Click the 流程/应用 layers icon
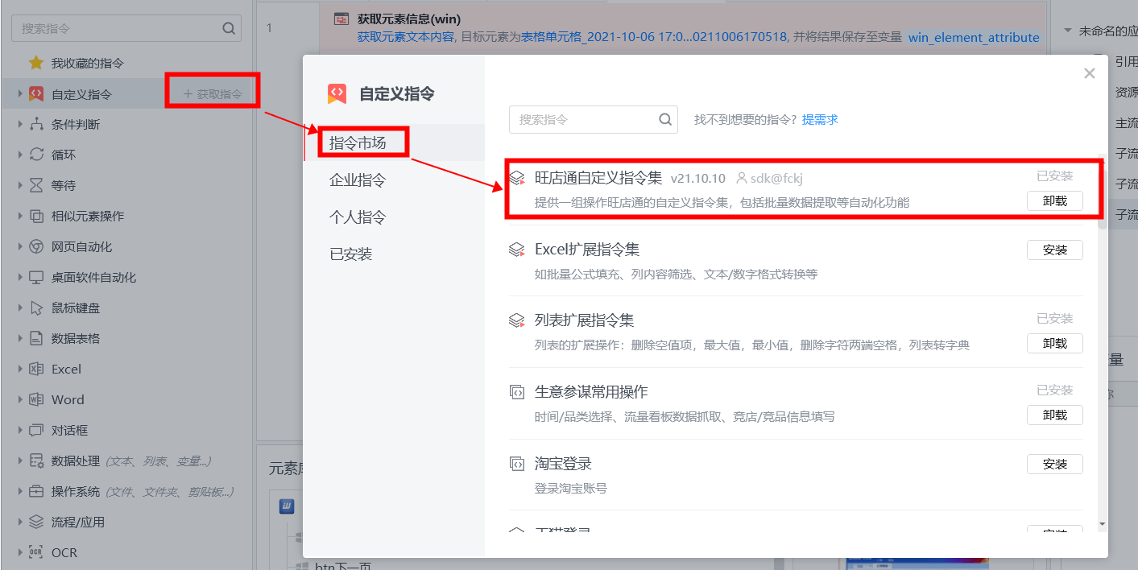This screenshot has height=570, width=1138. click(x=36, y=522)
